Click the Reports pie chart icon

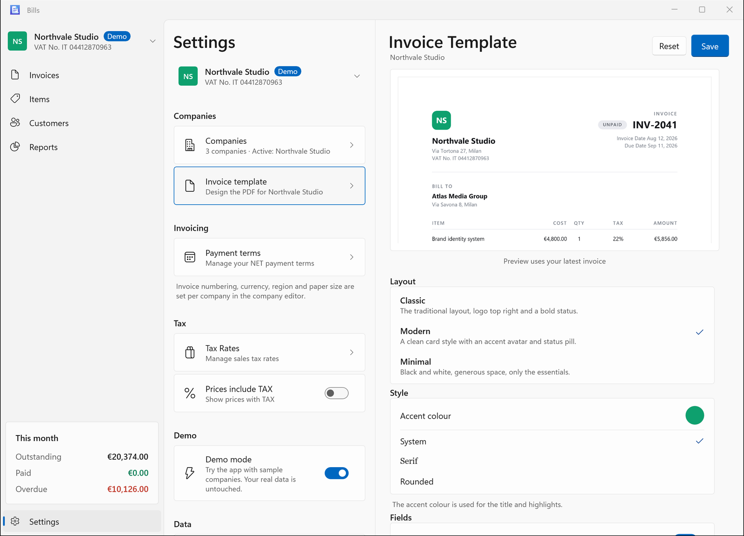pyautogui.click(x=15, y=147)
